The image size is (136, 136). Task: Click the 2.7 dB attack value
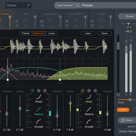[x=20, y=130]
